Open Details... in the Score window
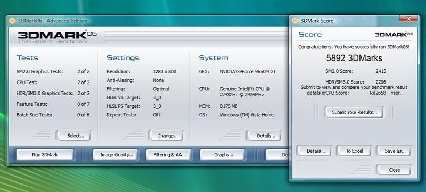 (x=314, y=151)
